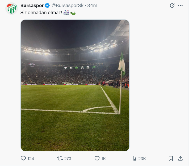The width and height of the screenshot is (189, 166).
Task: Click the share upload arrow icon
Action: (x=180, y=158)
